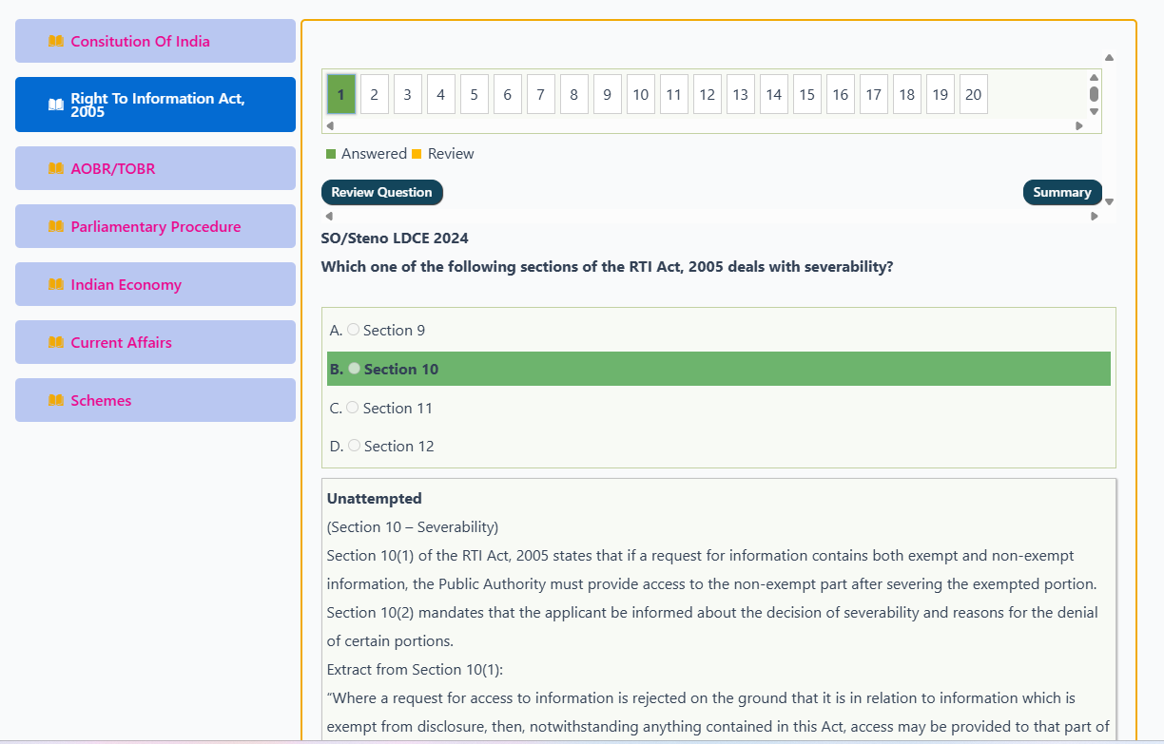Jump to question 6

(x=508, y=94)
